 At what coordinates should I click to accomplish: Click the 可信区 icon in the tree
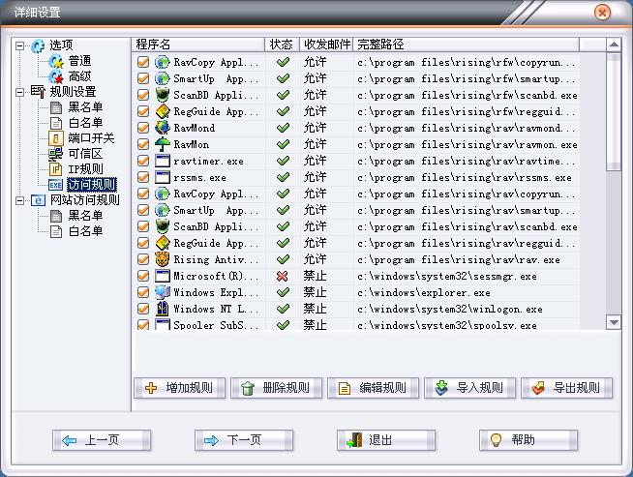[56, 154]
